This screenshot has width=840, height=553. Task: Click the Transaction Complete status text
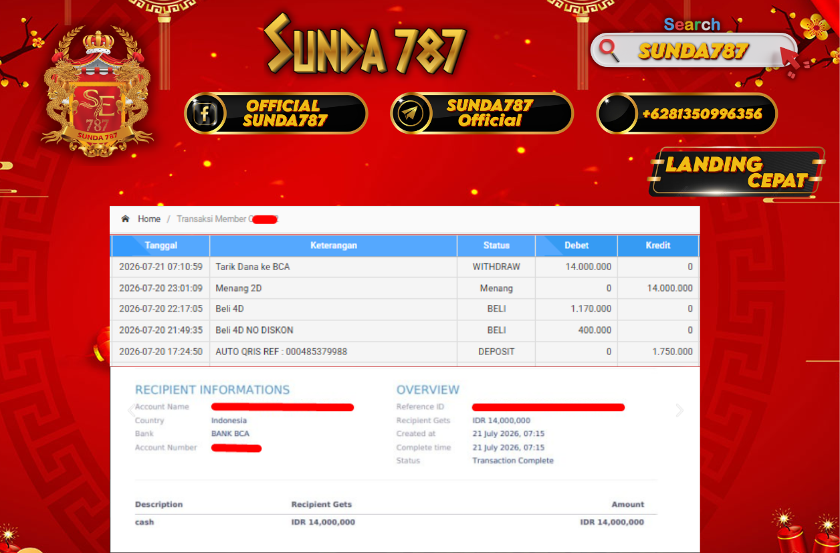pyautogui.click(x=513, y=461)
